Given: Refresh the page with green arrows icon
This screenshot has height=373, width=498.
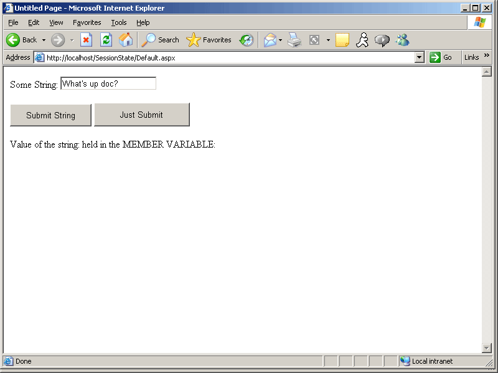Looking at the screenshot, I should point(106,40).
